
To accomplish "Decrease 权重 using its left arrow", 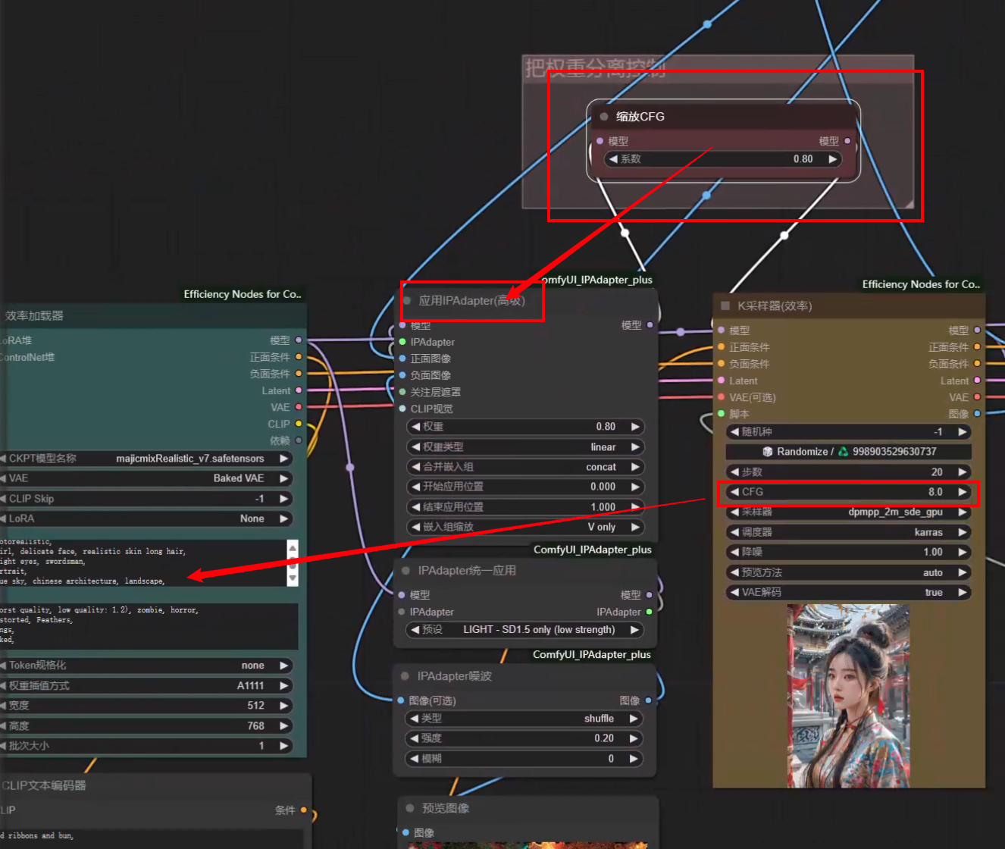I will pyautogui.click(x=415, y=427).
